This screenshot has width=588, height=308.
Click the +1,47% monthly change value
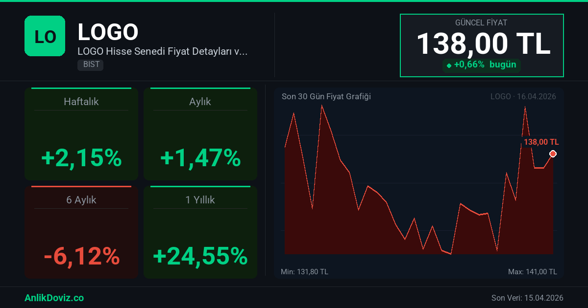200,158
